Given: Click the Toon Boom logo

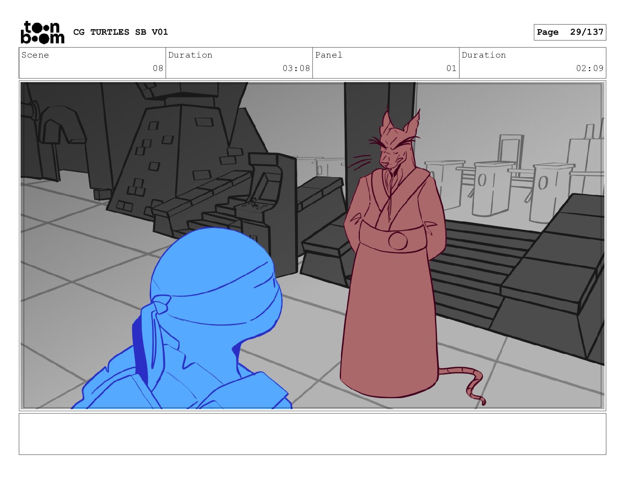Looking at the screenshot, I should click(x=42, y=32).
